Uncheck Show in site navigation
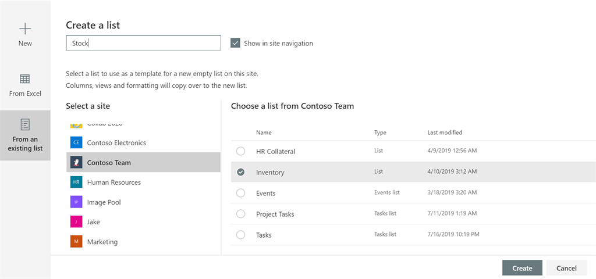Image resolution: width=596 pixels, height=279 pixels. tap(235, 43)
